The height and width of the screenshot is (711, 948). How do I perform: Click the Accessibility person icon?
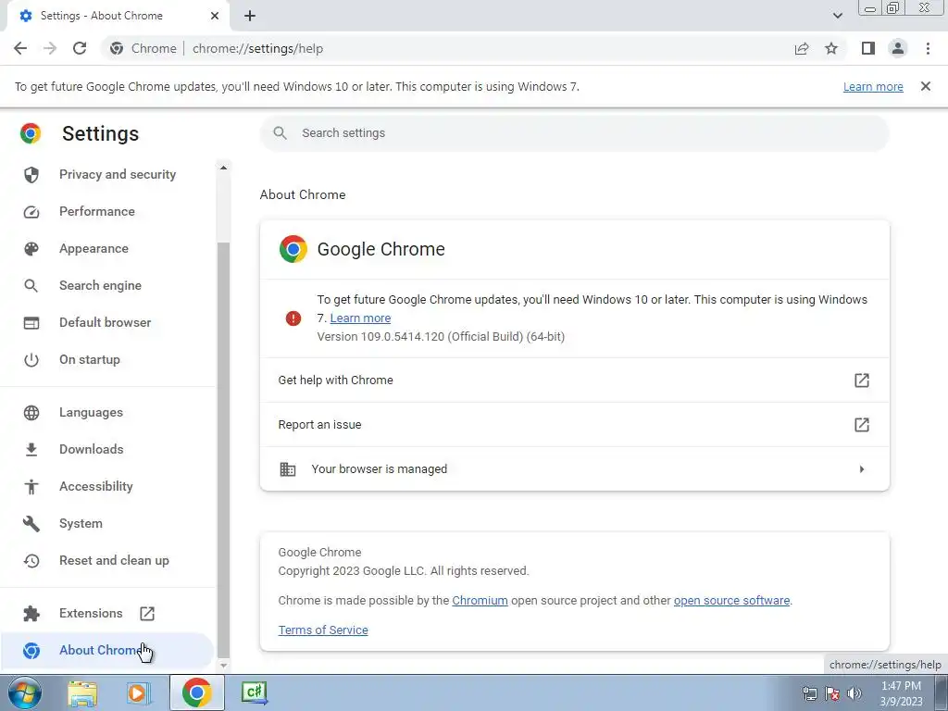pyautogui.click(x=31, y=487)
